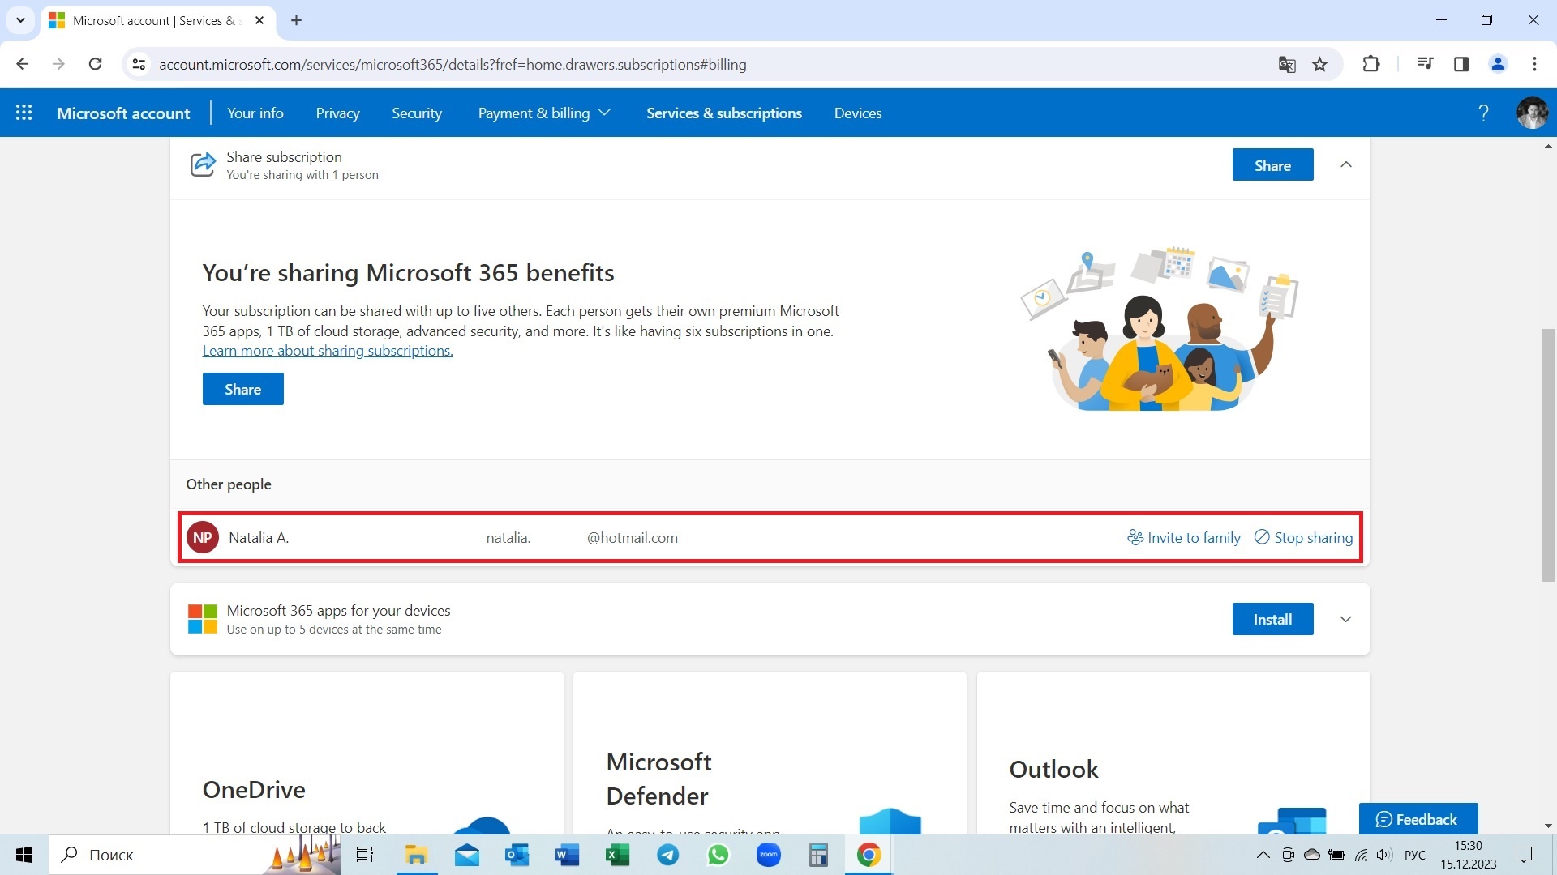View site information icon in address bar
Viewport: 1557px width, 875px height.
139,64
